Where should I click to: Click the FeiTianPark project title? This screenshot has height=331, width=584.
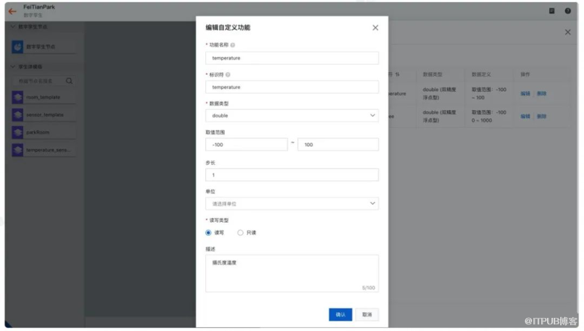point(39,7)
